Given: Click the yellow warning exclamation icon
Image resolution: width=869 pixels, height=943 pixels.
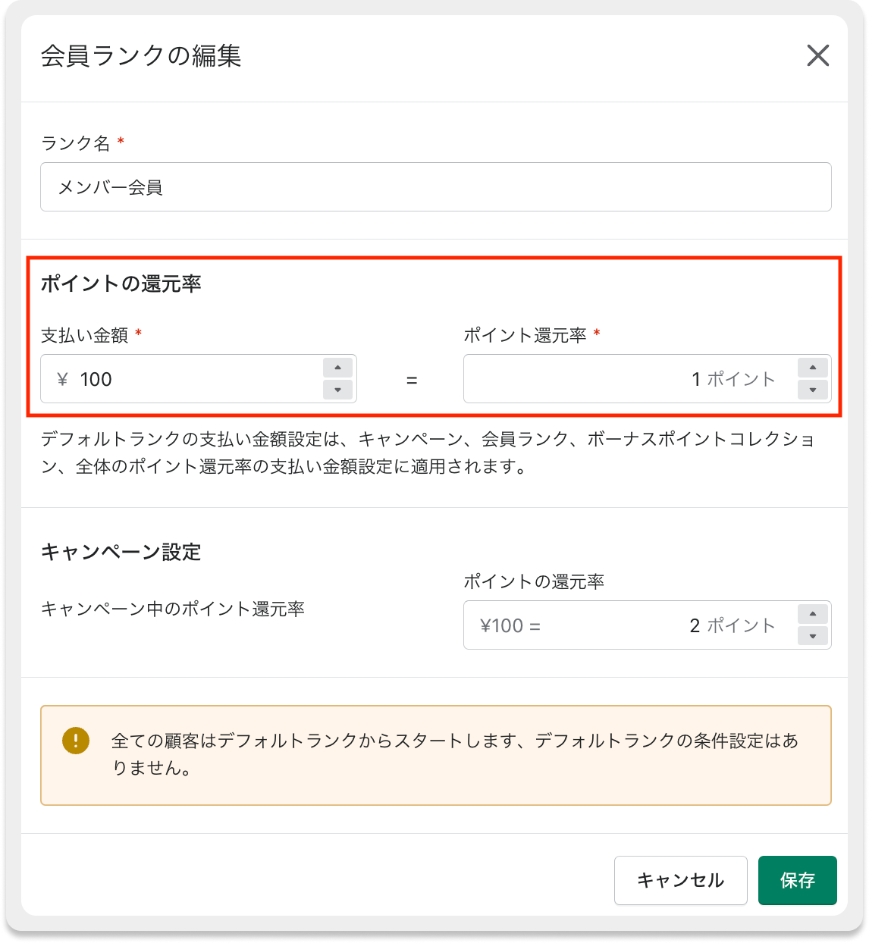Looking at the screenshot, I should coord(76,740).
